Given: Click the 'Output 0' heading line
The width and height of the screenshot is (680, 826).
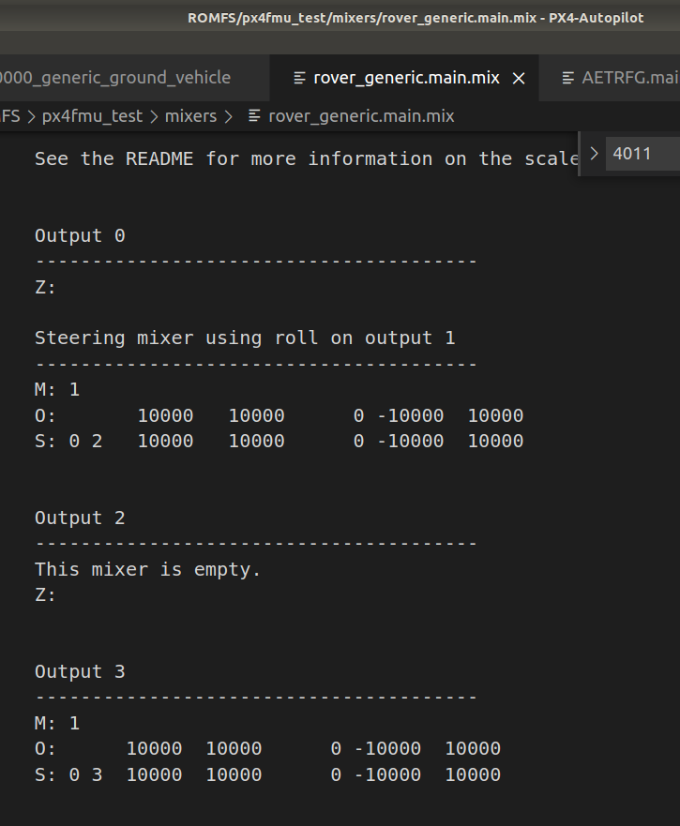Looking at the screenshot, I should point(80,236).
